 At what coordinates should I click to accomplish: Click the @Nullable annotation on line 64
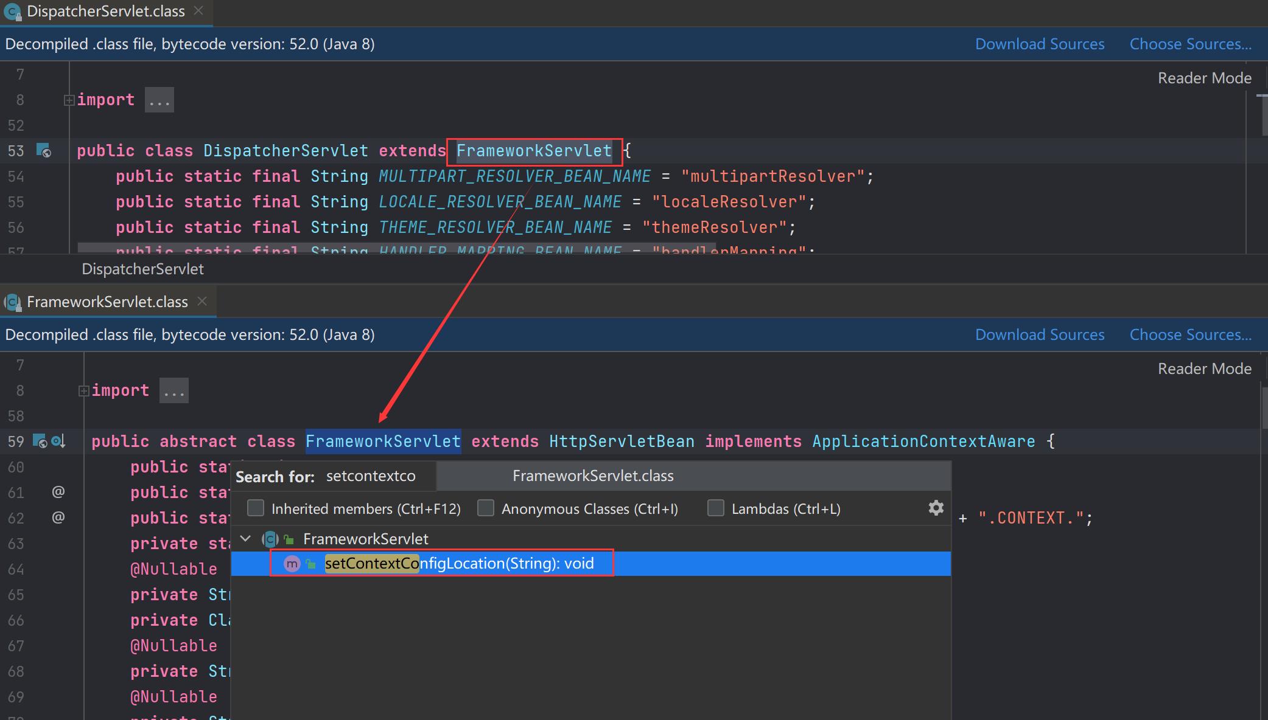pyautogui.click(x=173, y=569)
